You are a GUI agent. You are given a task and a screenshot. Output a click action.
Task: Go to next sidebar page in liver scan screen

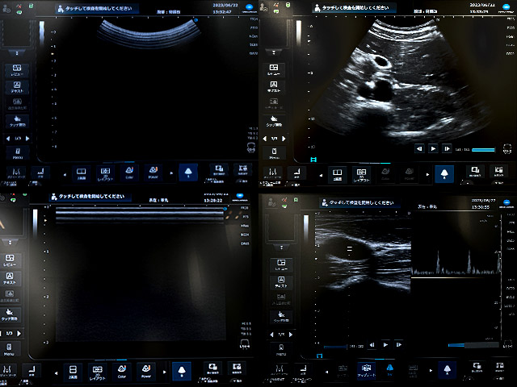point(284,139)
